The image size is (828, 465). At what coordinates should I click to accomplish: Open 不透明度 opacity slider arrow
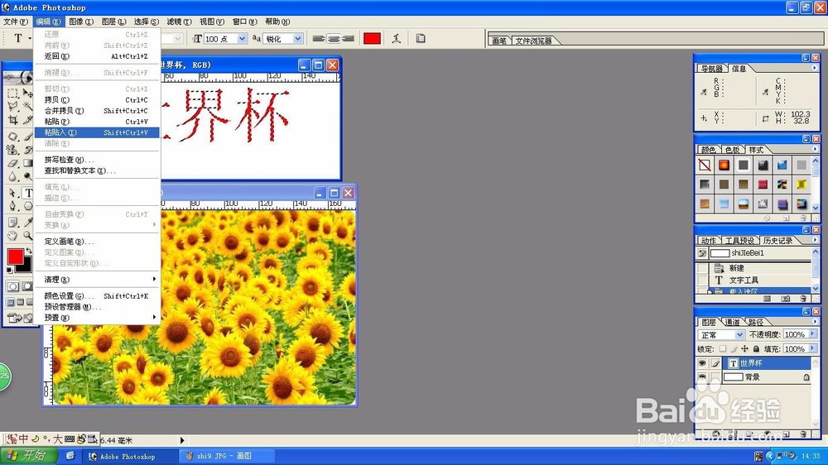812,334
